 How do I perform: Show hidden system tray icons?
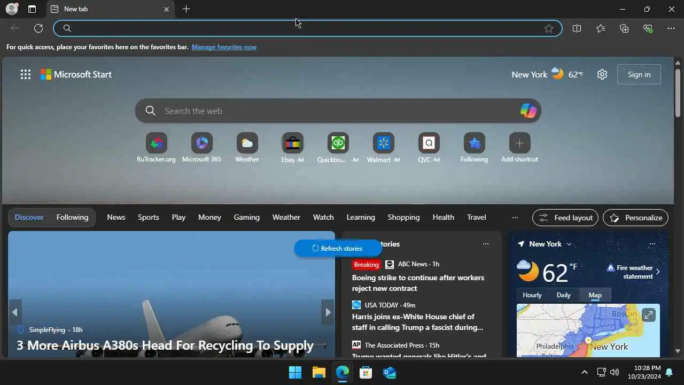584,372
